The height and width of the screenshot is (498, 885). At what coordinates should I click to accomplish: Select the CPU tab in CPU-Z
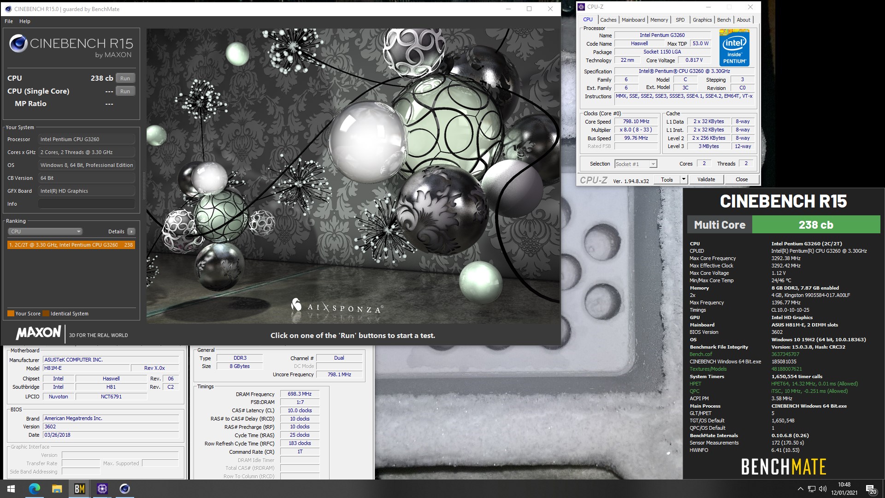coord(588,19)
